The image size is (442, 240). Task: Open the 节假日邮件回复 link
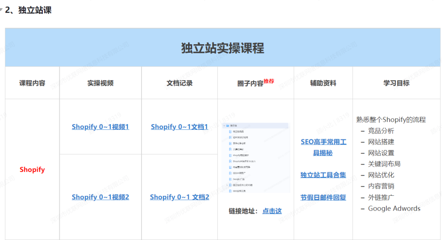coord(323,197)
